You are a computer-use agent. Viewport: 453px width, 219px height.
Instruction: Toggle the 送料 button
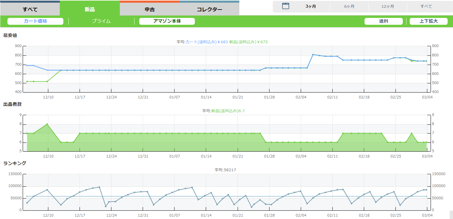click(x=383, y=21)
